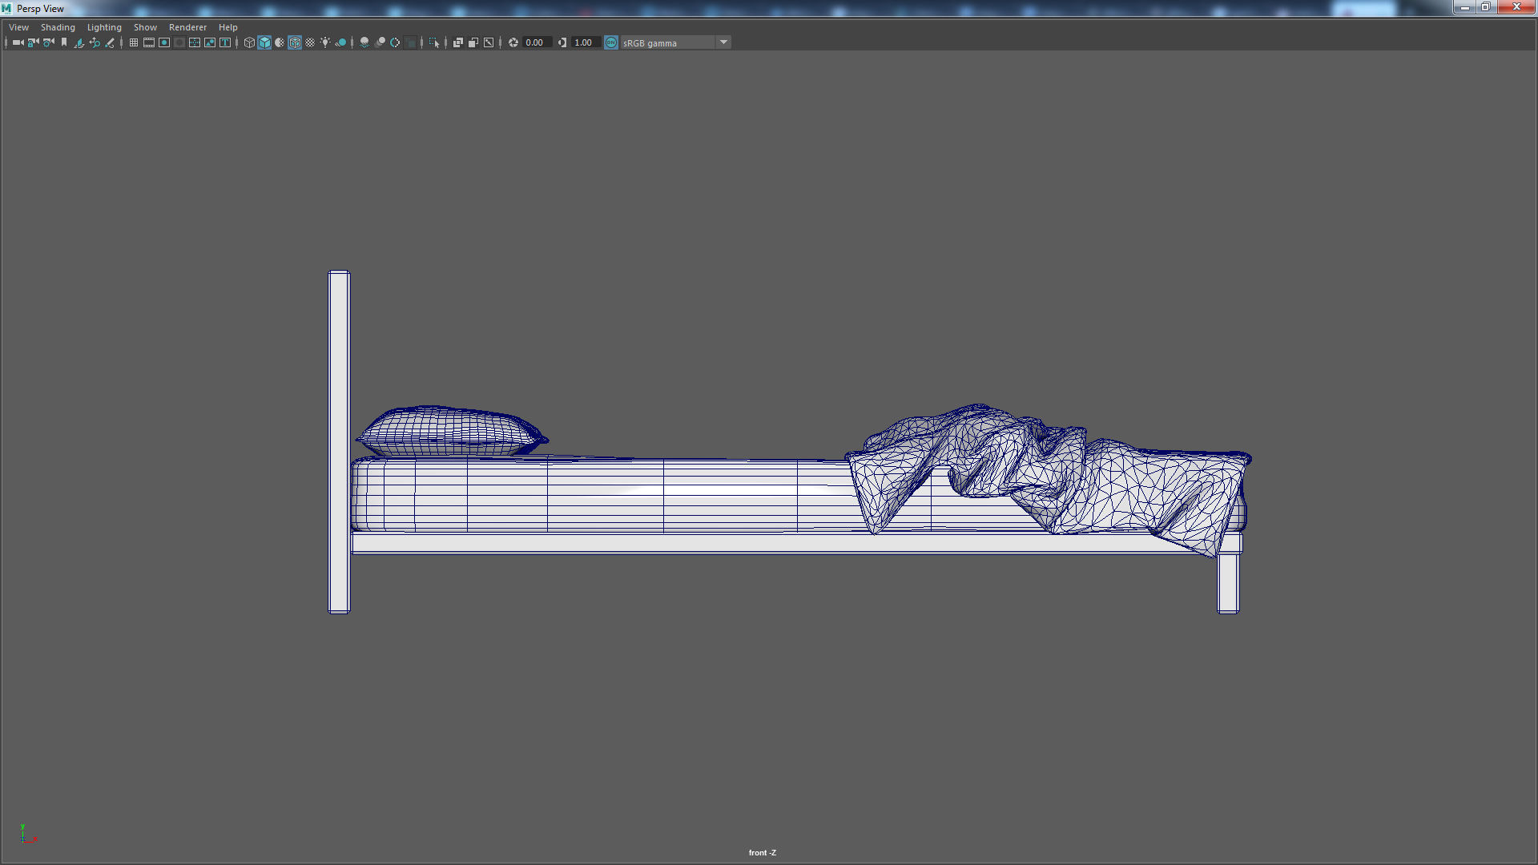Open the sRGB gamma dropdown
The width and height of the screenshot is (1538, 865).
tap(723, 42)
